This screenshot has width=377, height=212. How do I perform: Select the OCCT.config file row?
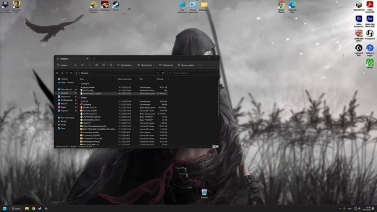click(x=124, y=90)
